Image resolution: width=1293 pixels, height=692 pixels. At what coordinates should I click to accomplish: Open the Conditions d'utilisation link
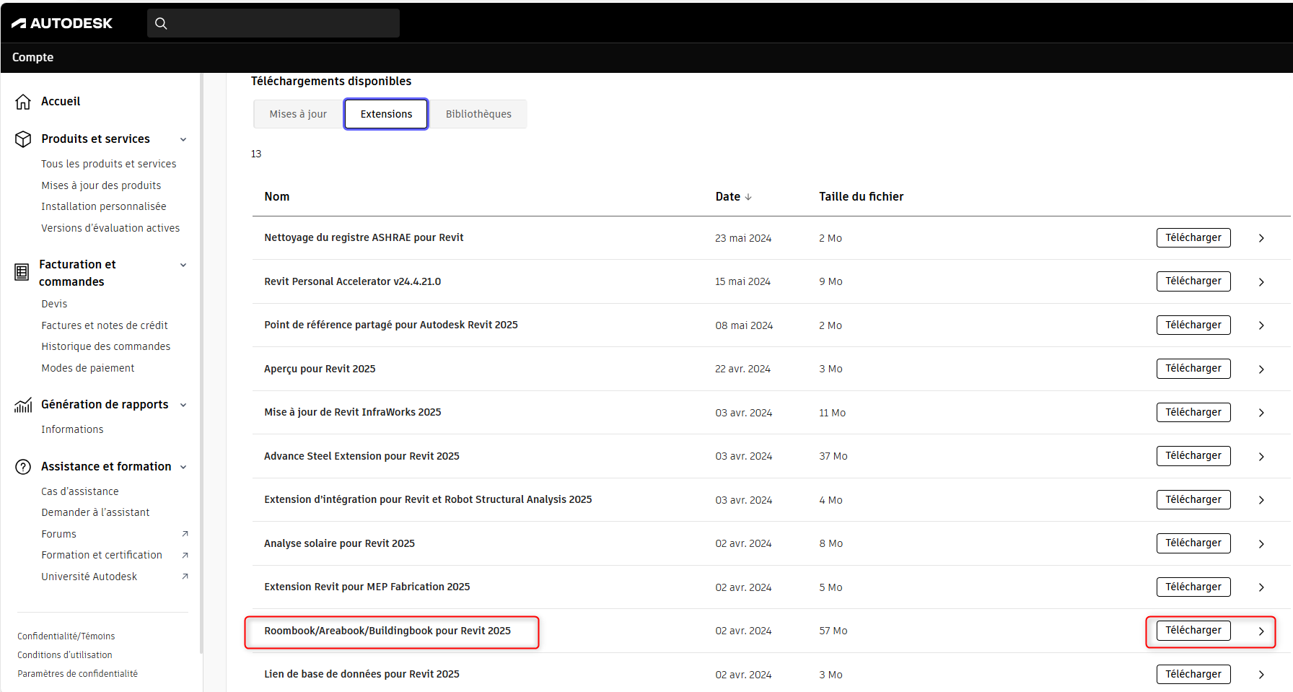point(65,655)
